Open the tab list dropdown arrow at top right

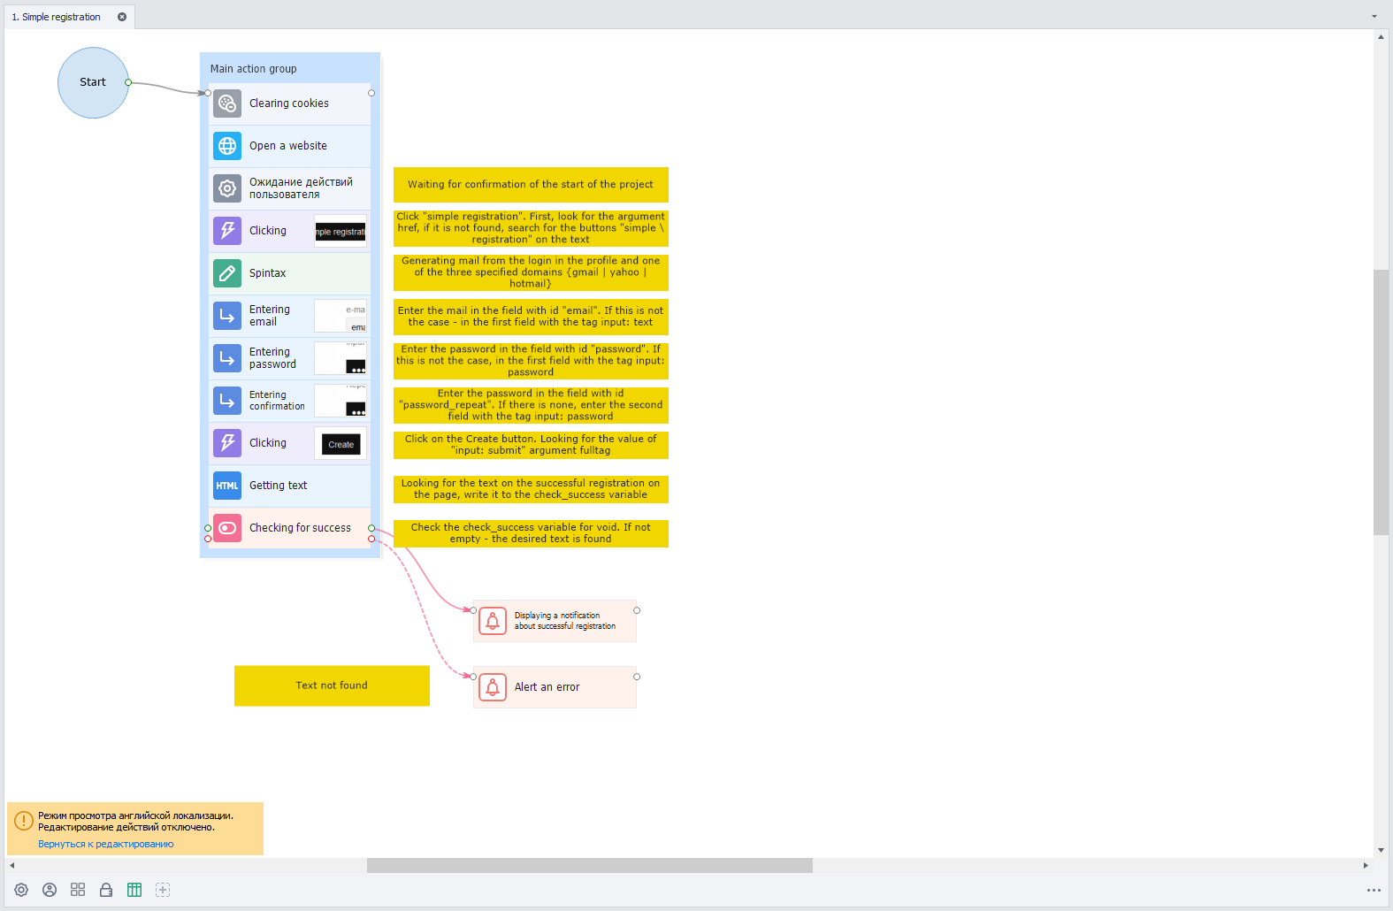point(1374,17)
